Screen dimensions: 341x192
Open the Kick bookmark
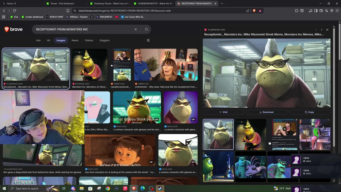[x=14, y=17]
